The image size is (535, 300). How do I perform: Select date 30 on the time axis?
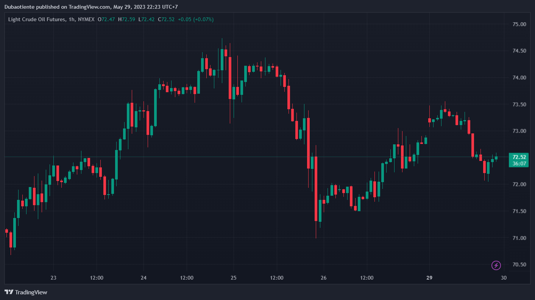tap(504, 278)
